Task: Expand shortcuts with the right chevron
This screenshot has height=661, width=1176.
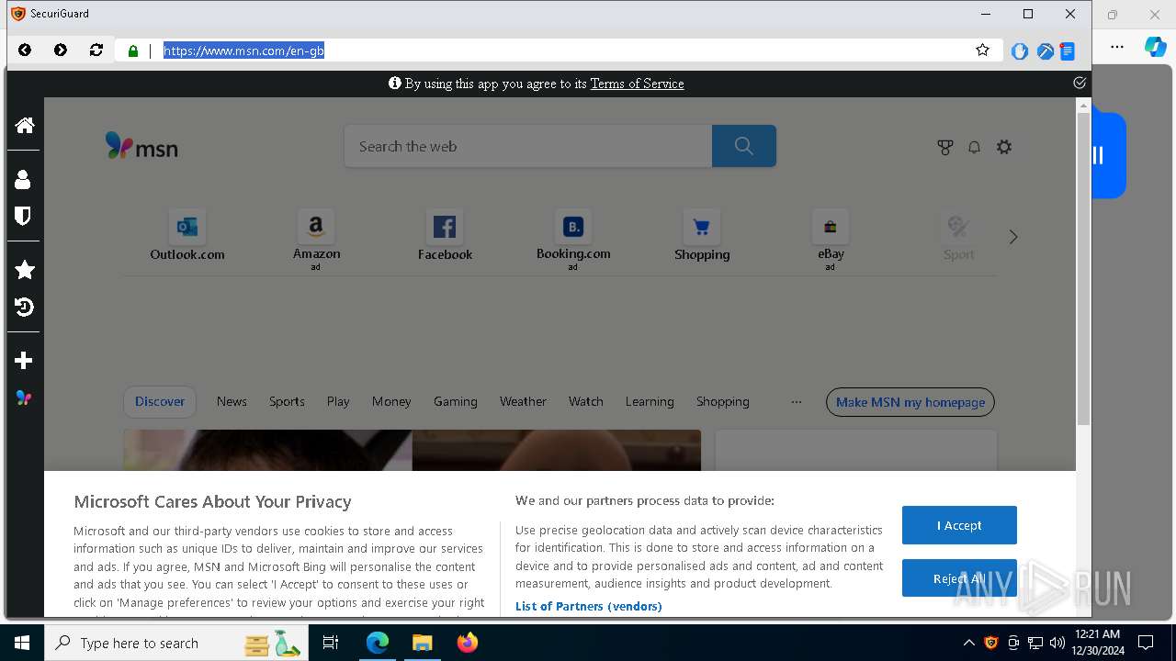Action: (x=1013, y=237)
